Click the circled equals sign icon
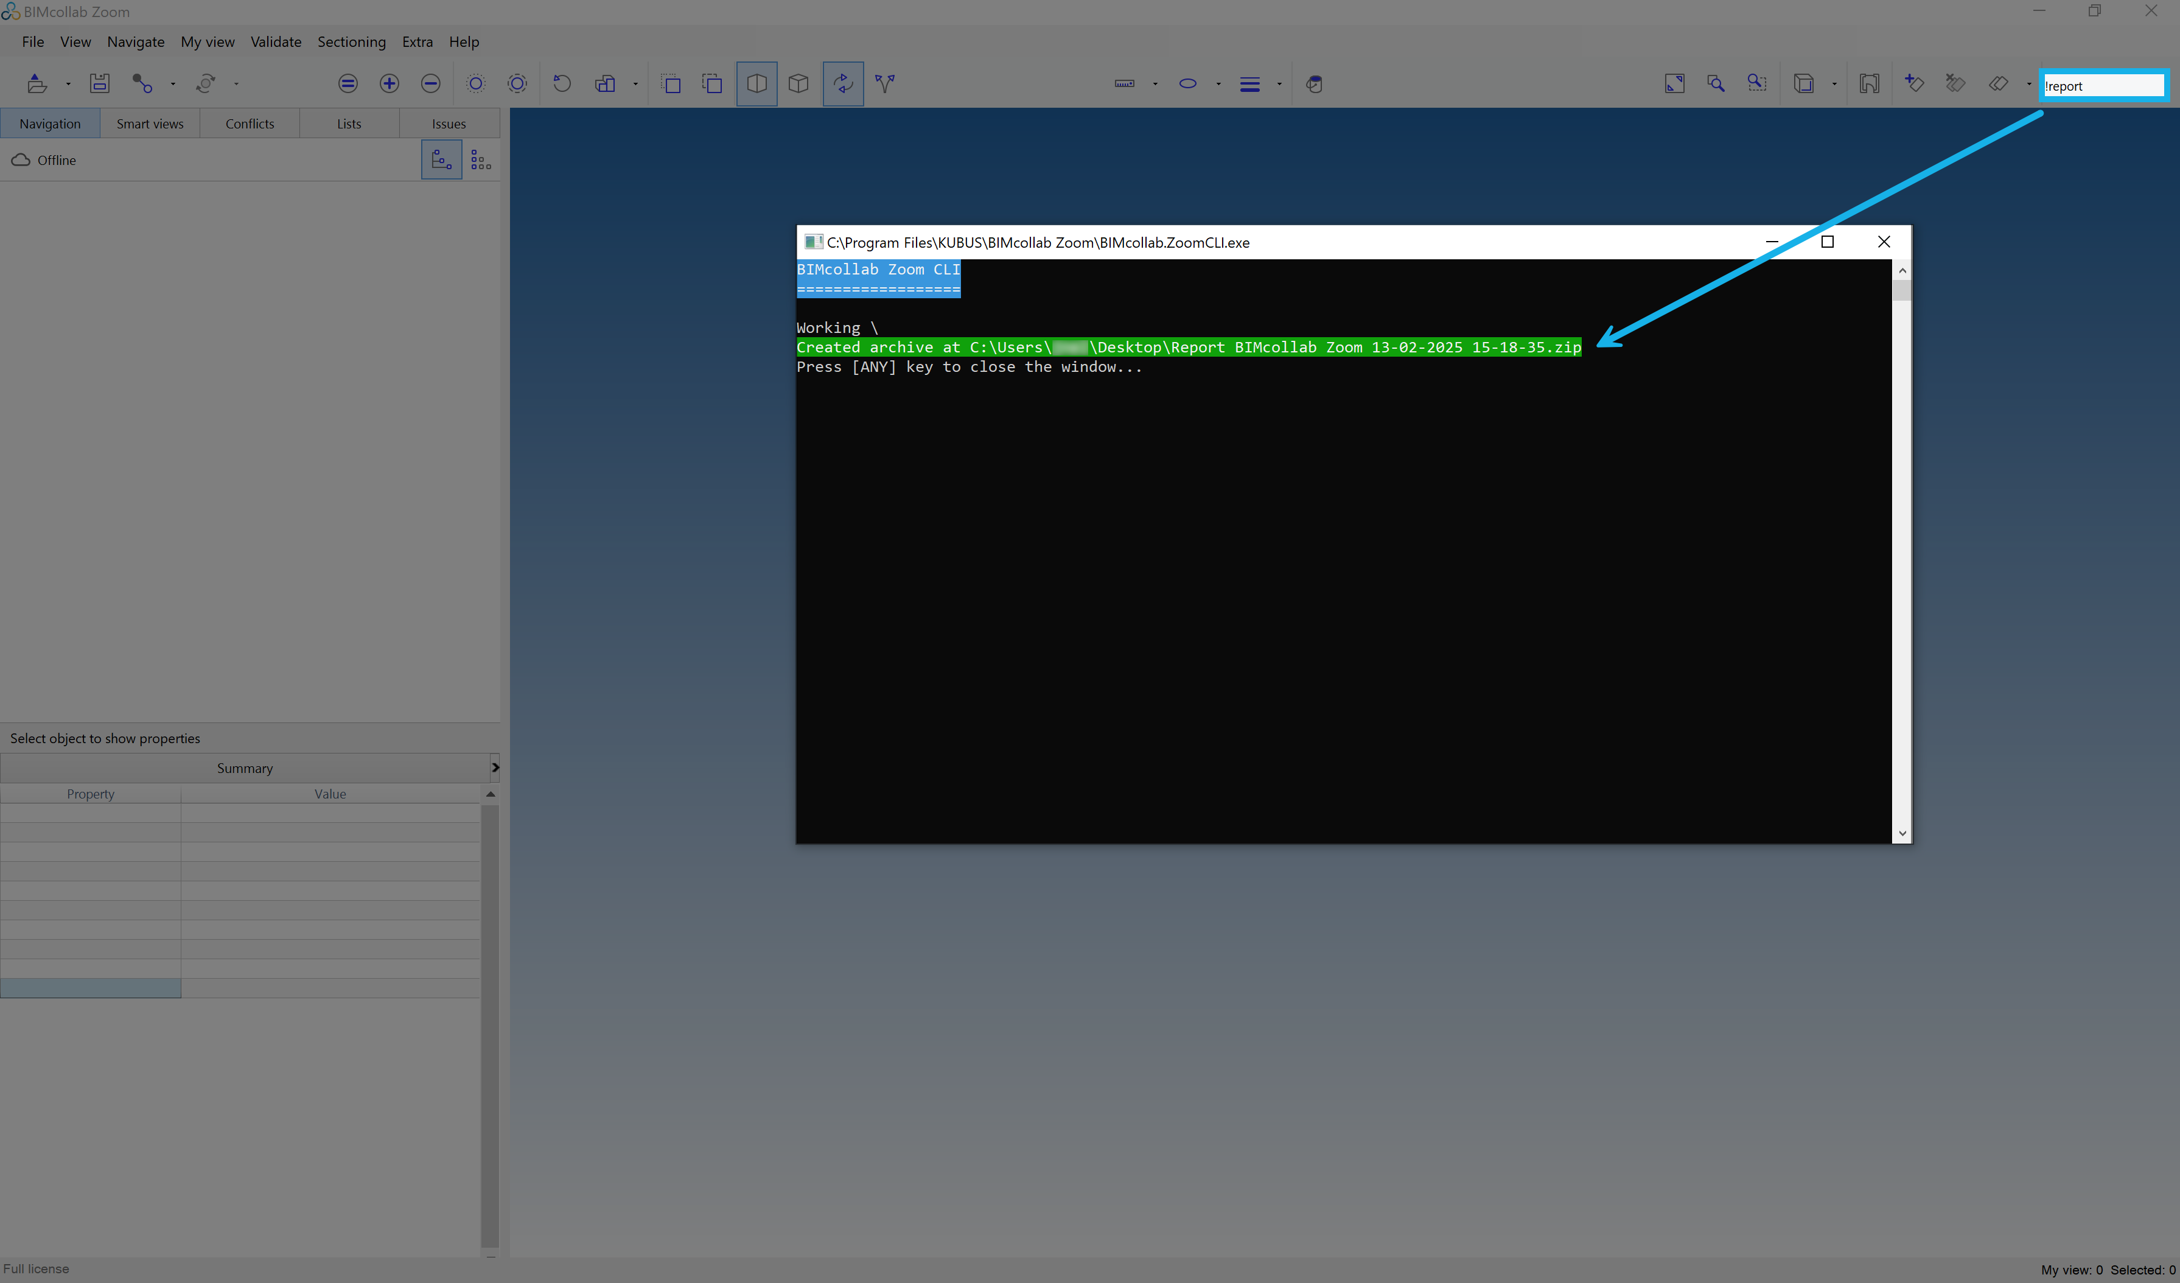This screenshot has width=2180, height=1283. click(x=348, y=84)
